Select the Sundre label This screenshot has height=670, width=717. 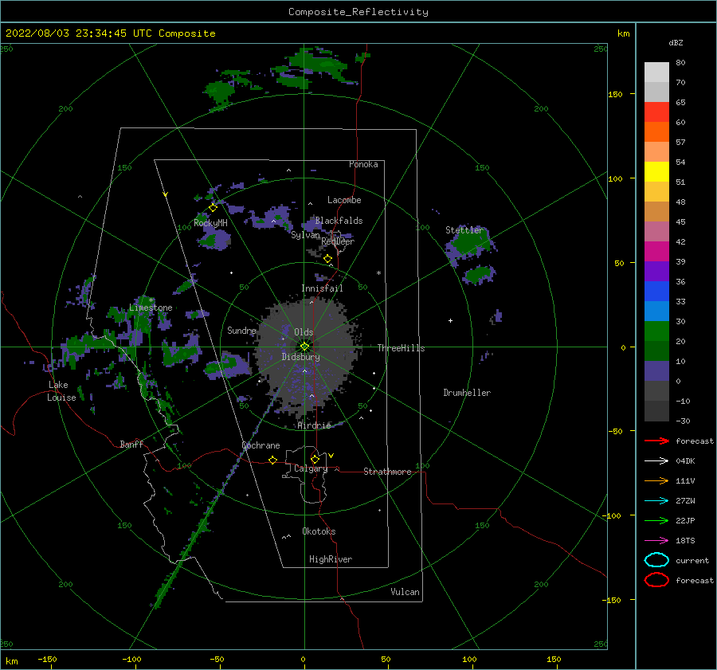point(241,330)
